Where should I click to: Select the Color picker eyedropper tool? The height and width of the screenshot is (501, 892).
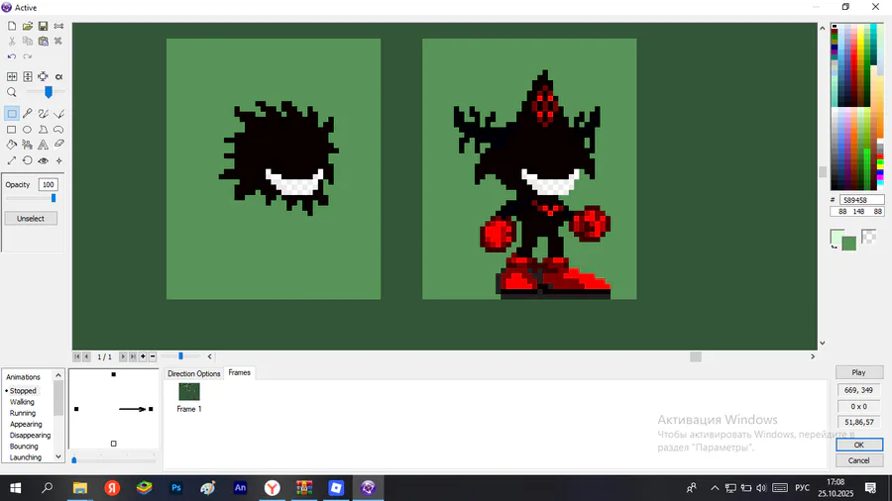tap(28, 114)
